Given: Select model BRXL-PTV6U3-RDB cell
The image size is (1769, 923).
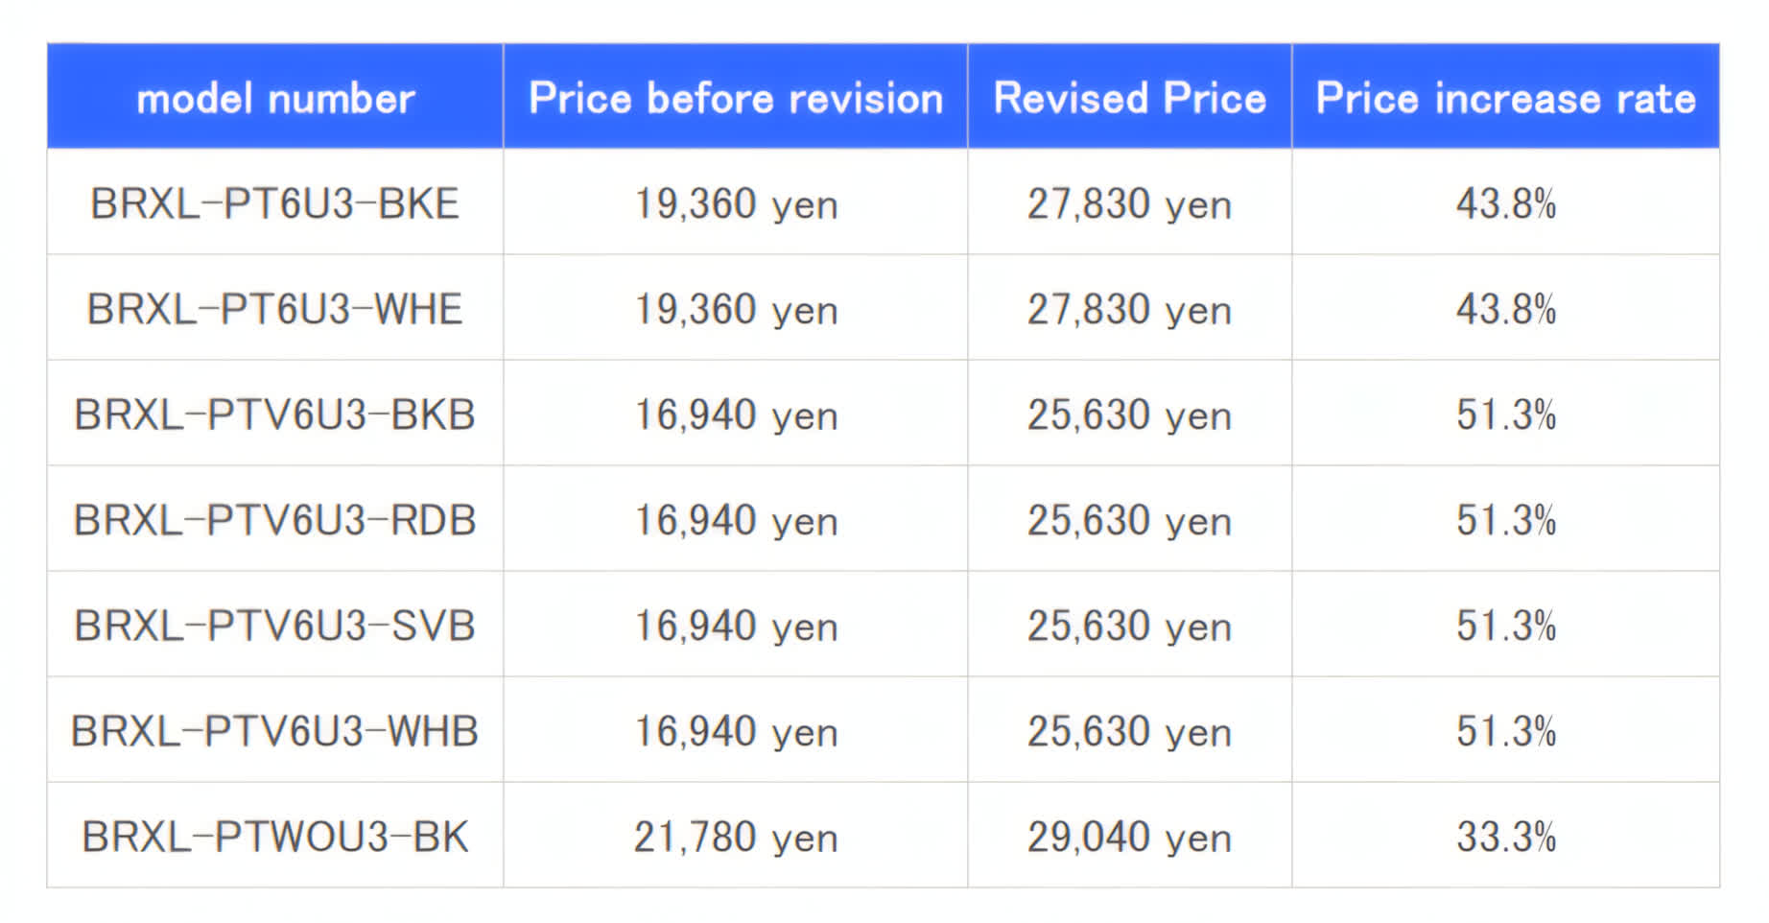Looking at the screenshot, I should (275, 520).
